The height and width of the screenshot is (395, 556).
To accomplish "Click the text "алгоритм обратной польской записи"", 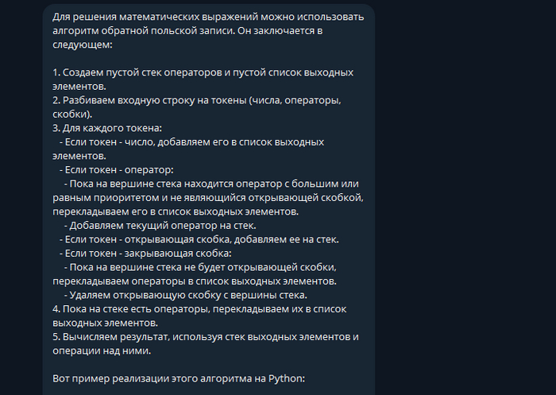I will (135, 30).
